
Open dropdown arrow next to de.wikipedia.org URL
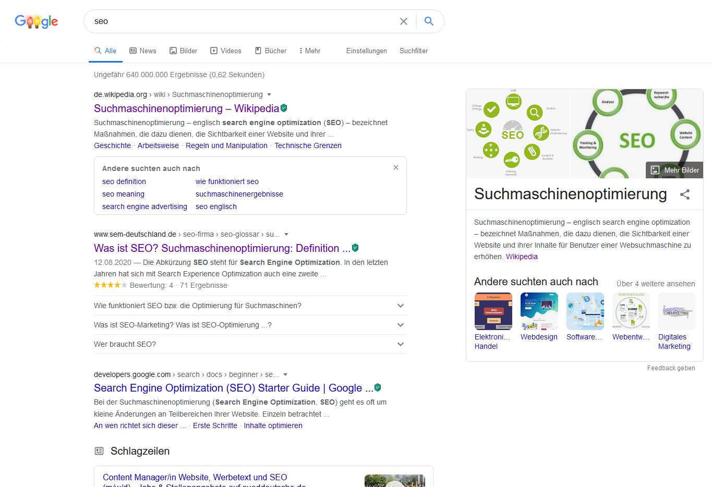tap(269, 95)
